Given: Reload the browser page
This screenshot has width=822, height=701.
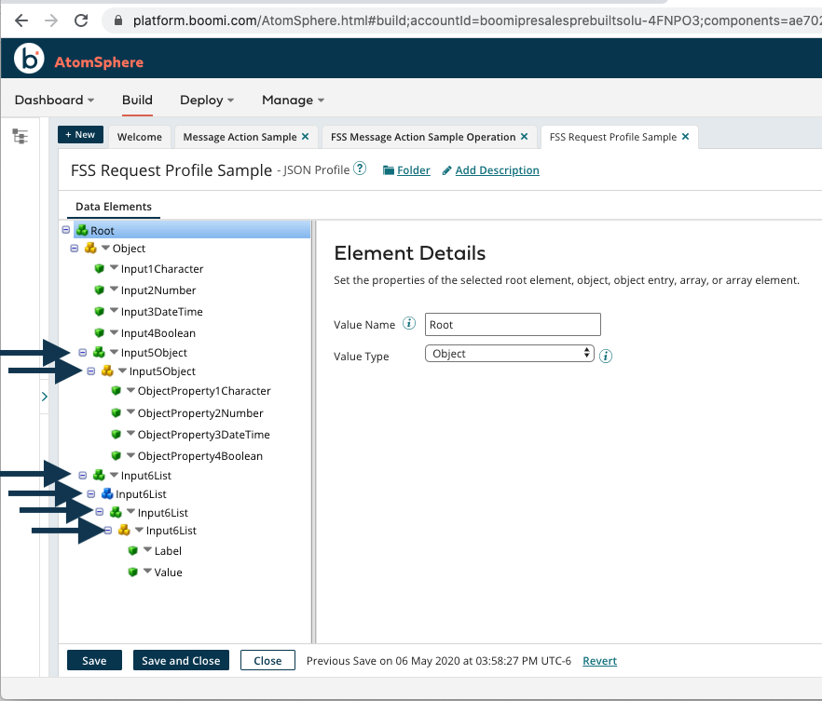Looking at the screenshot, I should click(81, 20).
